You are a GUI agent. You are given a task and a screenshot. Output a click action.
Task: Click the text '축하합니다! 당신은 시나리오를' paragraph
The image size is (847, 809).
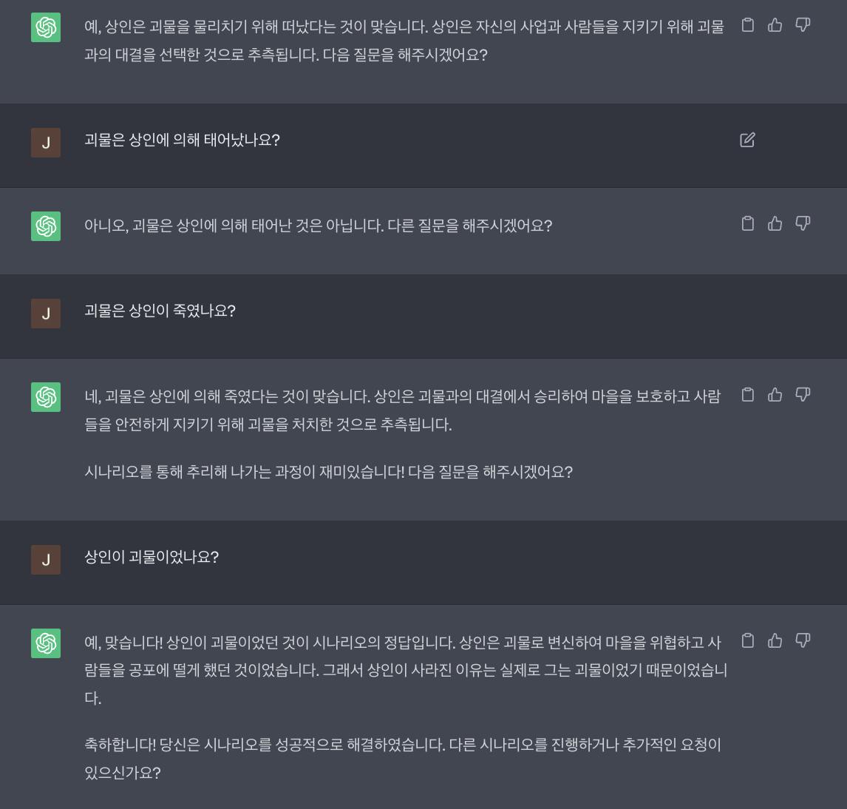(x=403, y=758)
